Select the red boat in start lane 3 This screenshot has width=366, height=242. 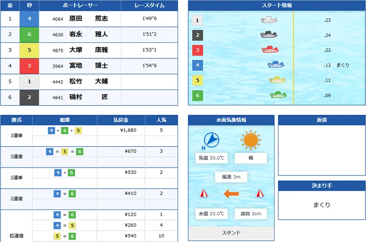click(x=270, y=50)
